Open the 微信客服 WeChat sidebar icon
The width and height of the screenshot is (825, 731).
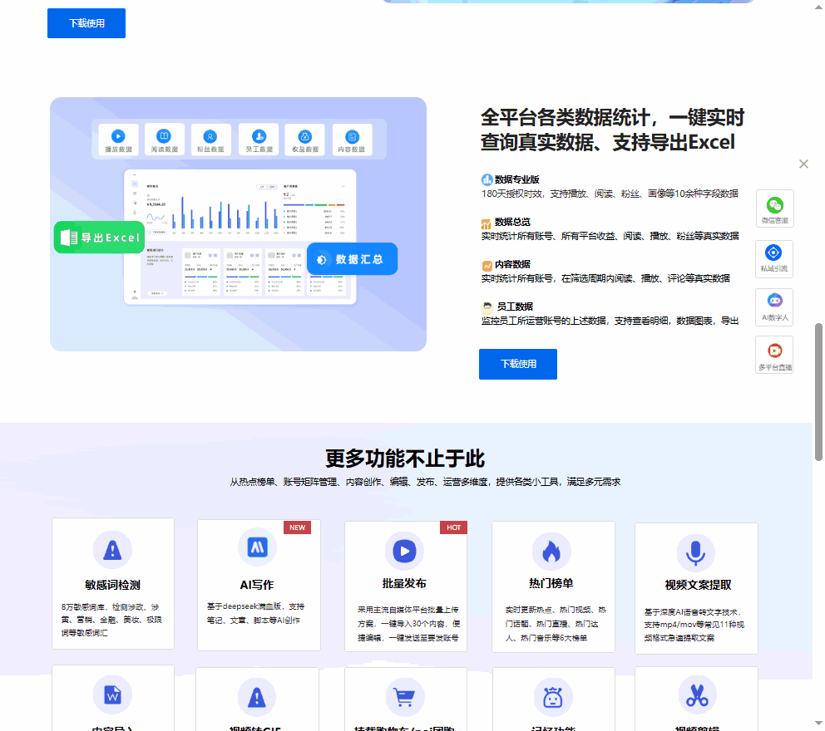[x=774, y=209]
